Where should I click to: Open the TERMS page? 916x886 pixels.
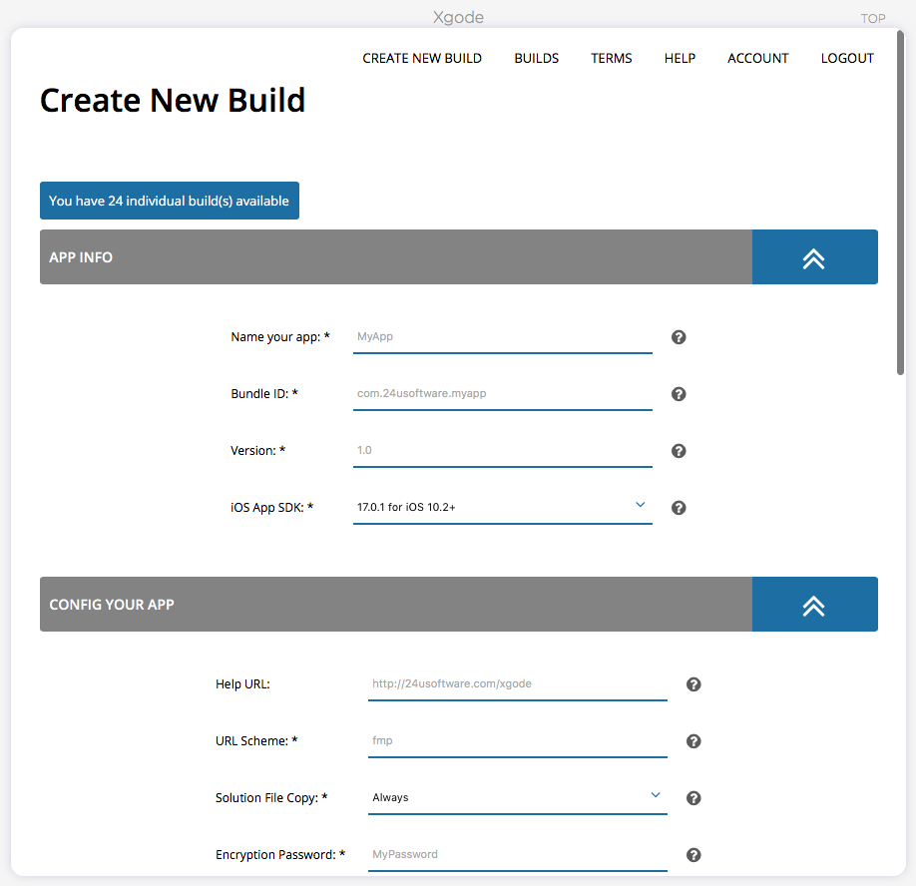click(611, 59)
